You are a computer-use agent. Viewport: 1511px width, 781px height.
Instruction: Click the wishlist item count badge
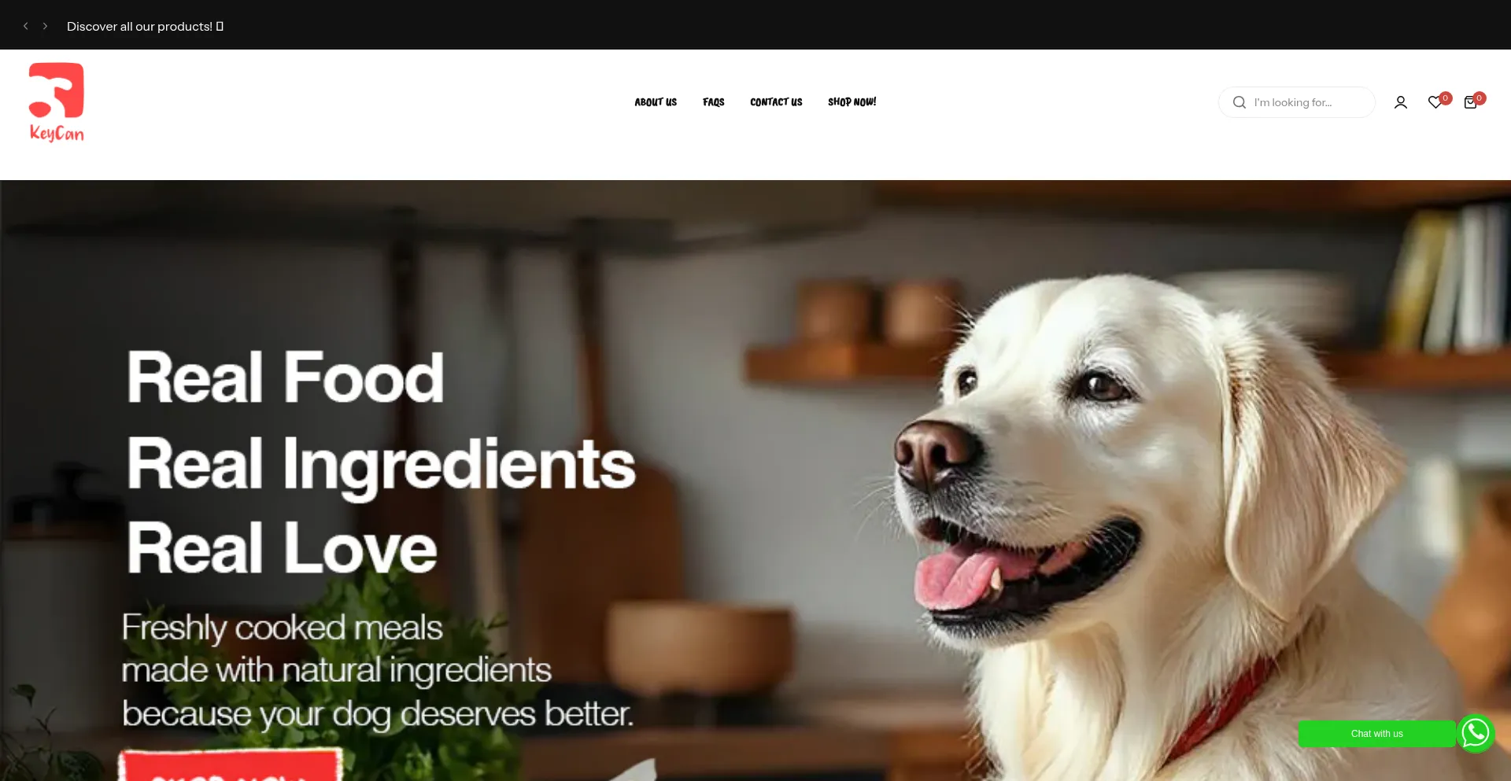click(x=1446, y=98)
